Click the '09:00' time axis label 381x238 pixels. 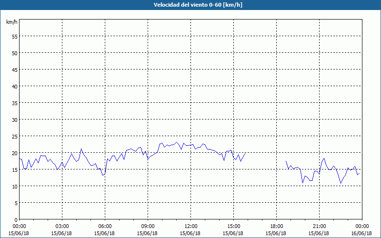147,227
